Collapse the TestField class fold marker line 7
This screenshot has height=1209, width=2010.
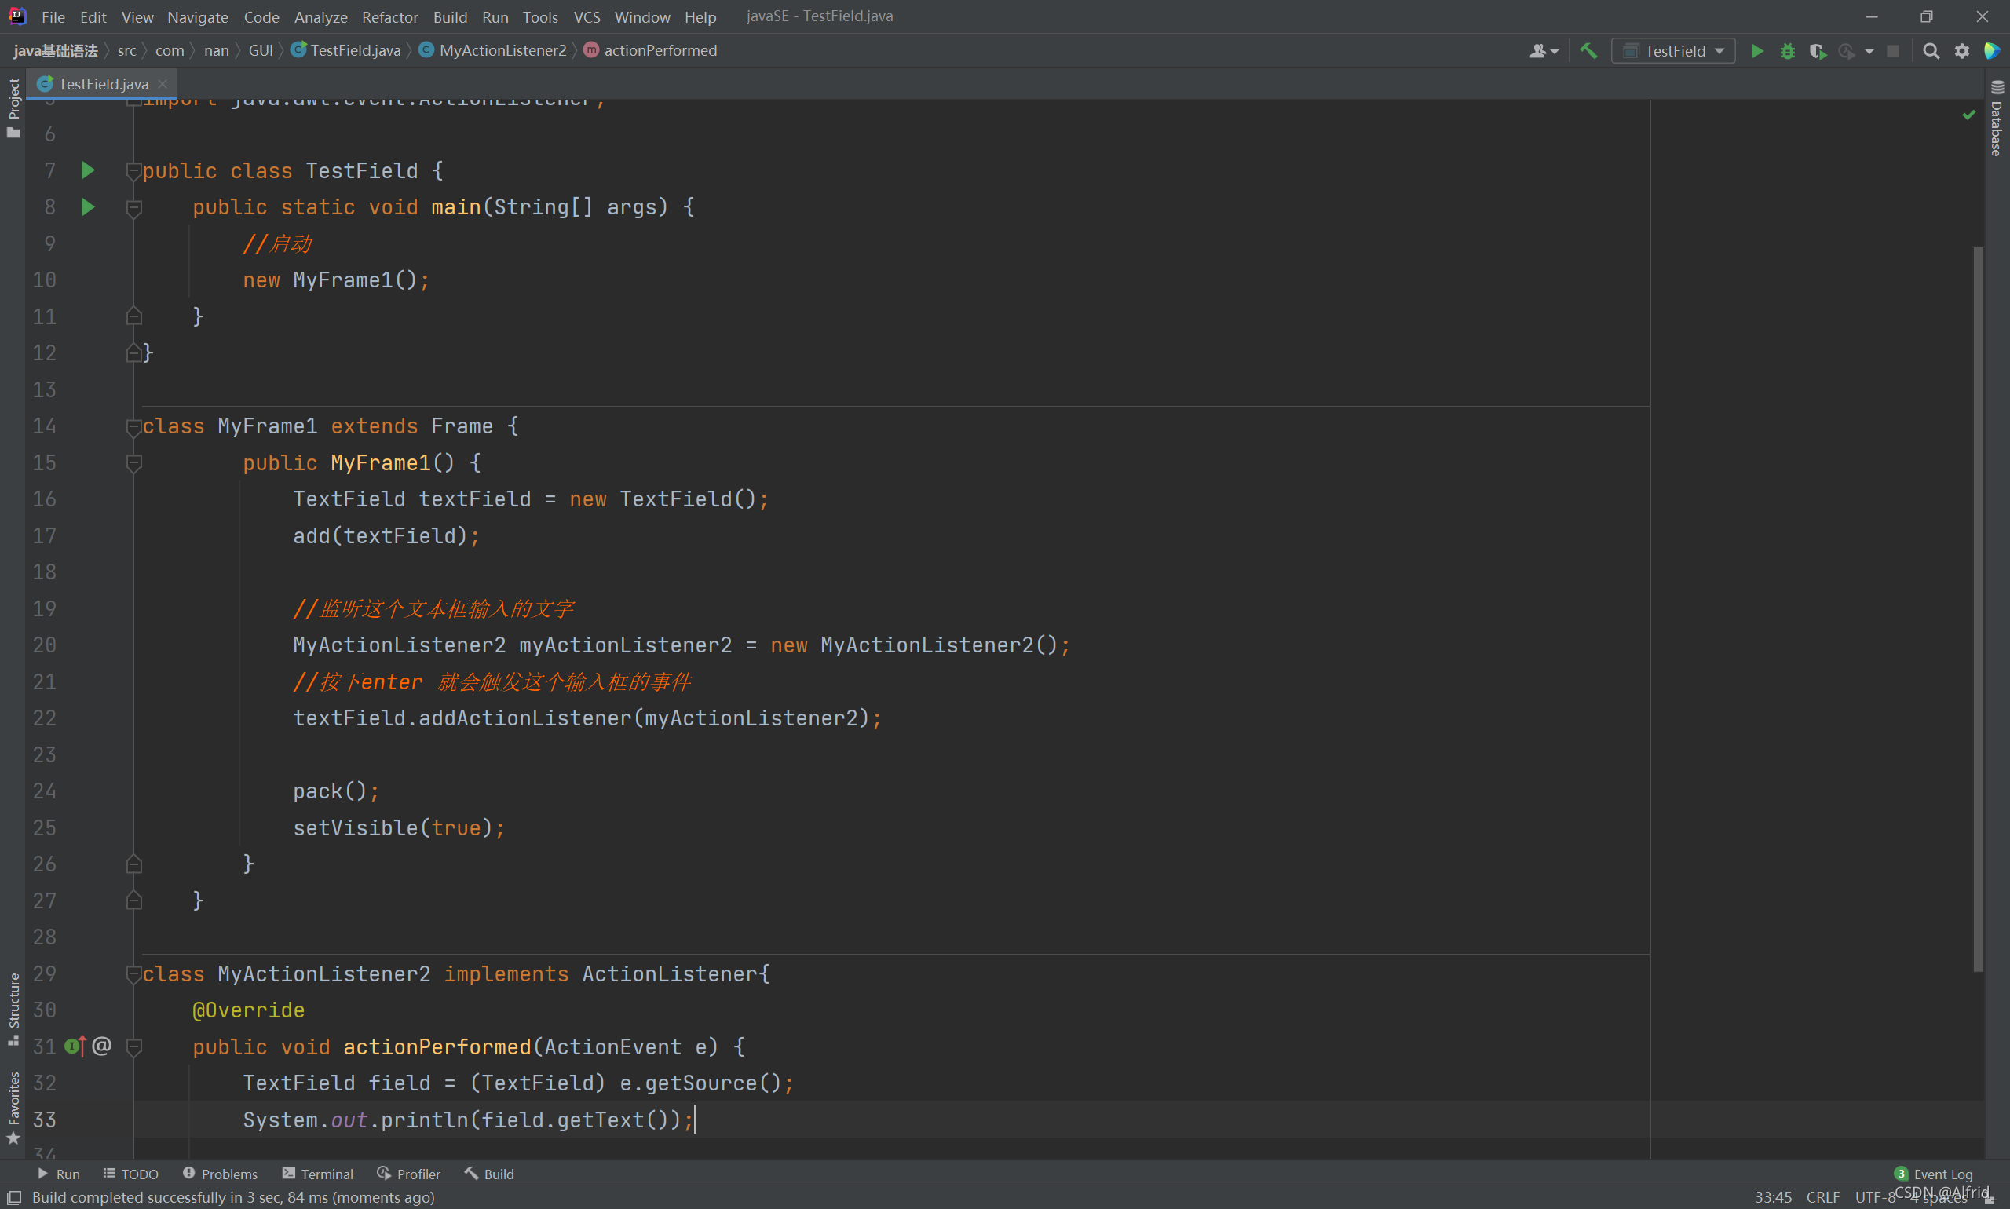click(x=134, y=171)
